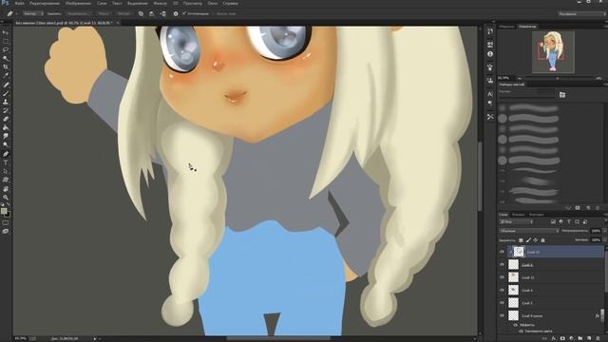Select the Rectangular Marquee tool
The image size is (608, 342).
(6, 41)
